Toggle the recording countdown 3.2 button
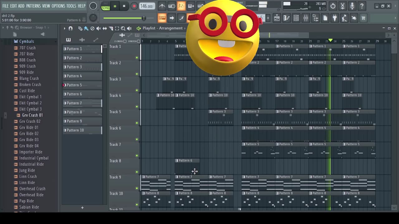Screen dimensions: 399x224 [181, 6]
